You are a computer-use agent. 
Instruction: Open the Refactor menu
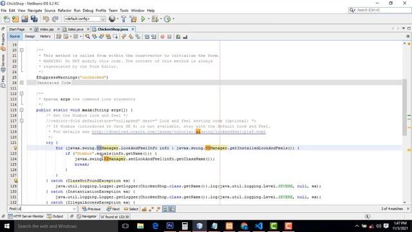point(64,10)
